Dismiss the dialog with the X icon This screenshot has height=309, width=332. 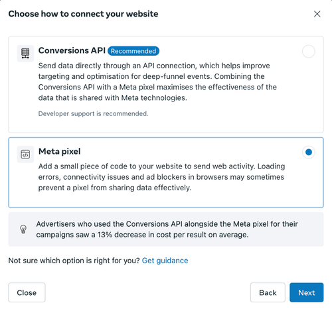point(317,14)
